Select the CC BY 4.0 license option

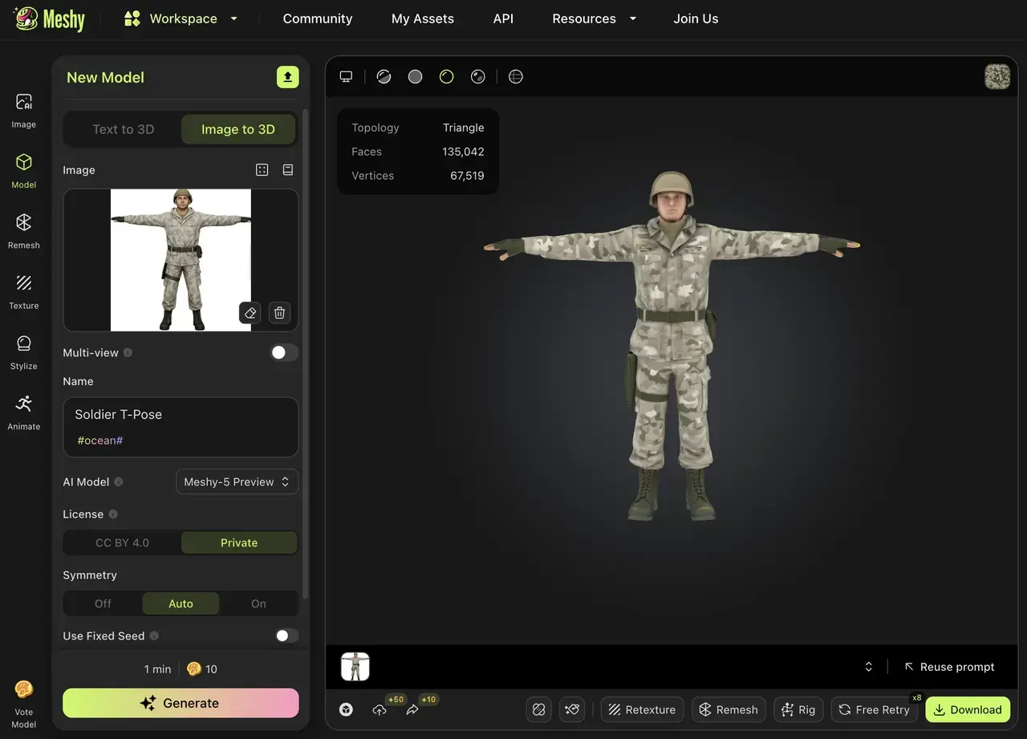[121, 542]
